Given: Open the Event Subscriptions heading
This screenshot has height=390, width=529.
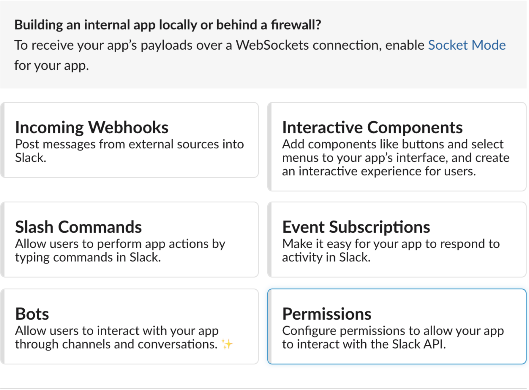Looking at the screenshot, I should pyautogui.click(x=356, y=227).
